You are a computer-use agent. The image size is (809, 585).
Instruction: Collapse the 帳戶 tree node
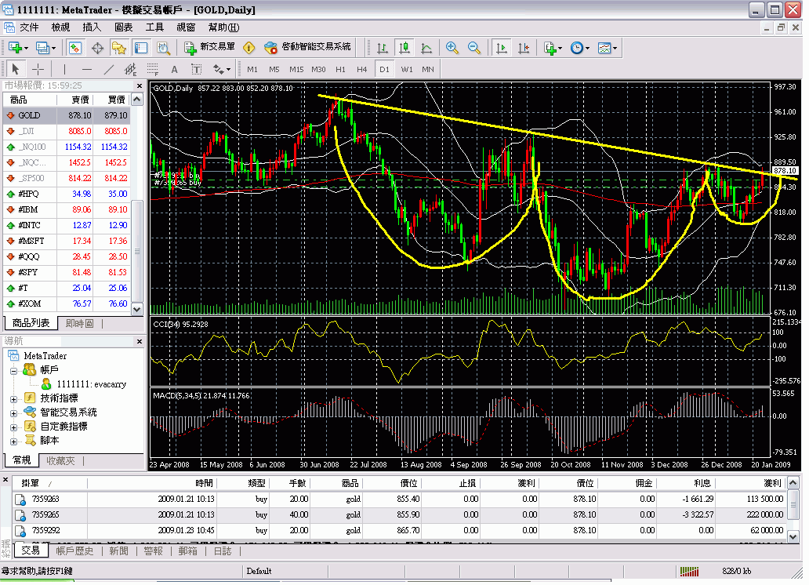[14, 371]
